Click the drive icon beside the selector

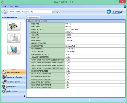tap(5, 12)
